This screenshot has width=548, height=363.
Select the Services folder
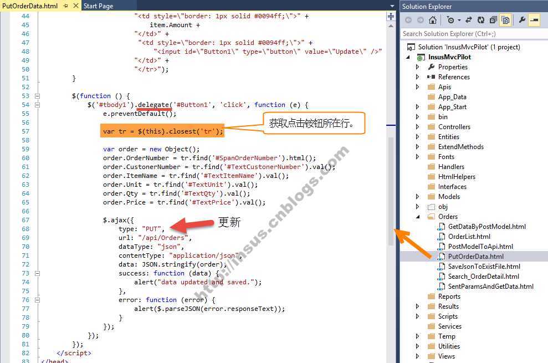point(450,326)
